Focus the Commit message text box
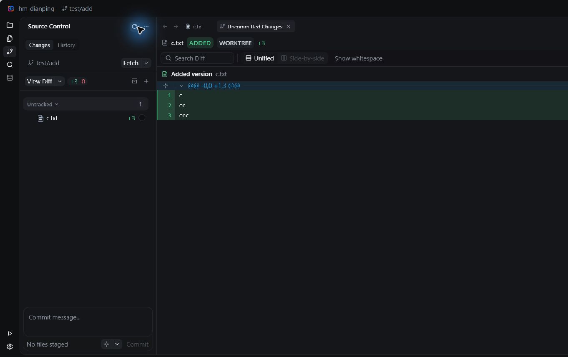The width and height of the screenshot is (568, 357). click(x=88, y=322)
